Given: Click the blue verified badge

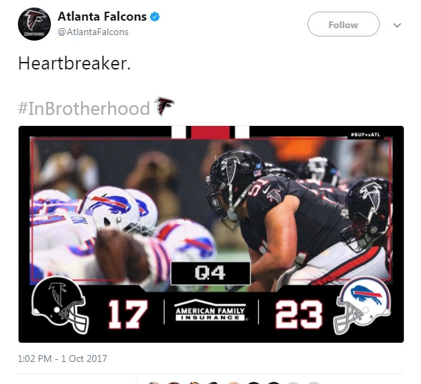Looking at the screenshot, I should (x=155, y=17).
